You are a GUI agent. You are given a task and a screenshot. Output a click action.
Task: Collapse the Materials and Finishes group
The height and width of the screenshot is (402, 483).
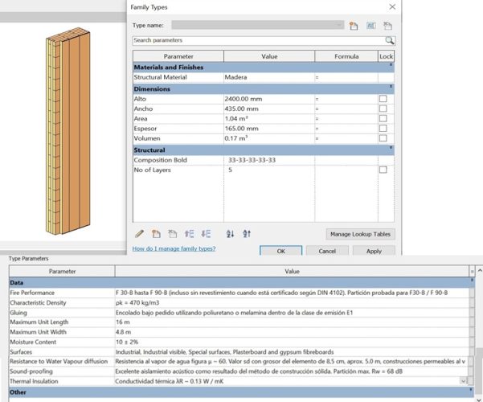391,66
